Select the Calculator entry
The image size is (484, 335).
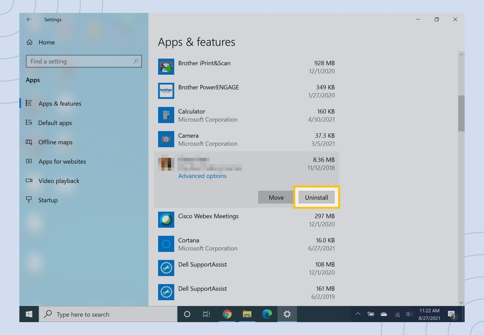(x=247, y=115)
